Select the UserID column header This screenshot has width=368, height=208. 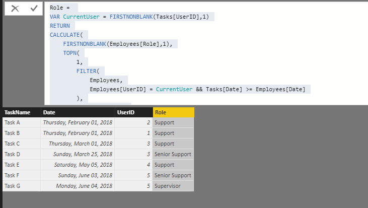pyautogui.click(x=134, y=112)
